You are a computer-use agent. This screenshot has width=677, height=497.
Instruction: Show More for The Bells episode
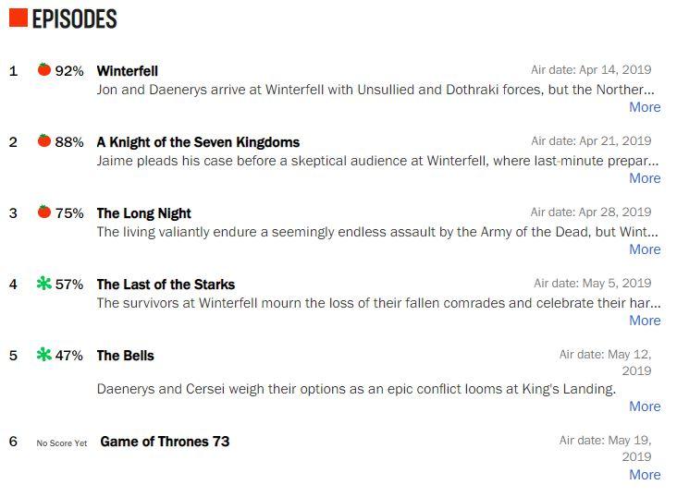[645, 406]
